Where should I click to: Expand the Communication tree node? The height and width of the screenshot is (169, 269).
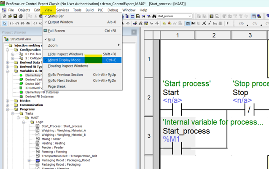(7, 105)
